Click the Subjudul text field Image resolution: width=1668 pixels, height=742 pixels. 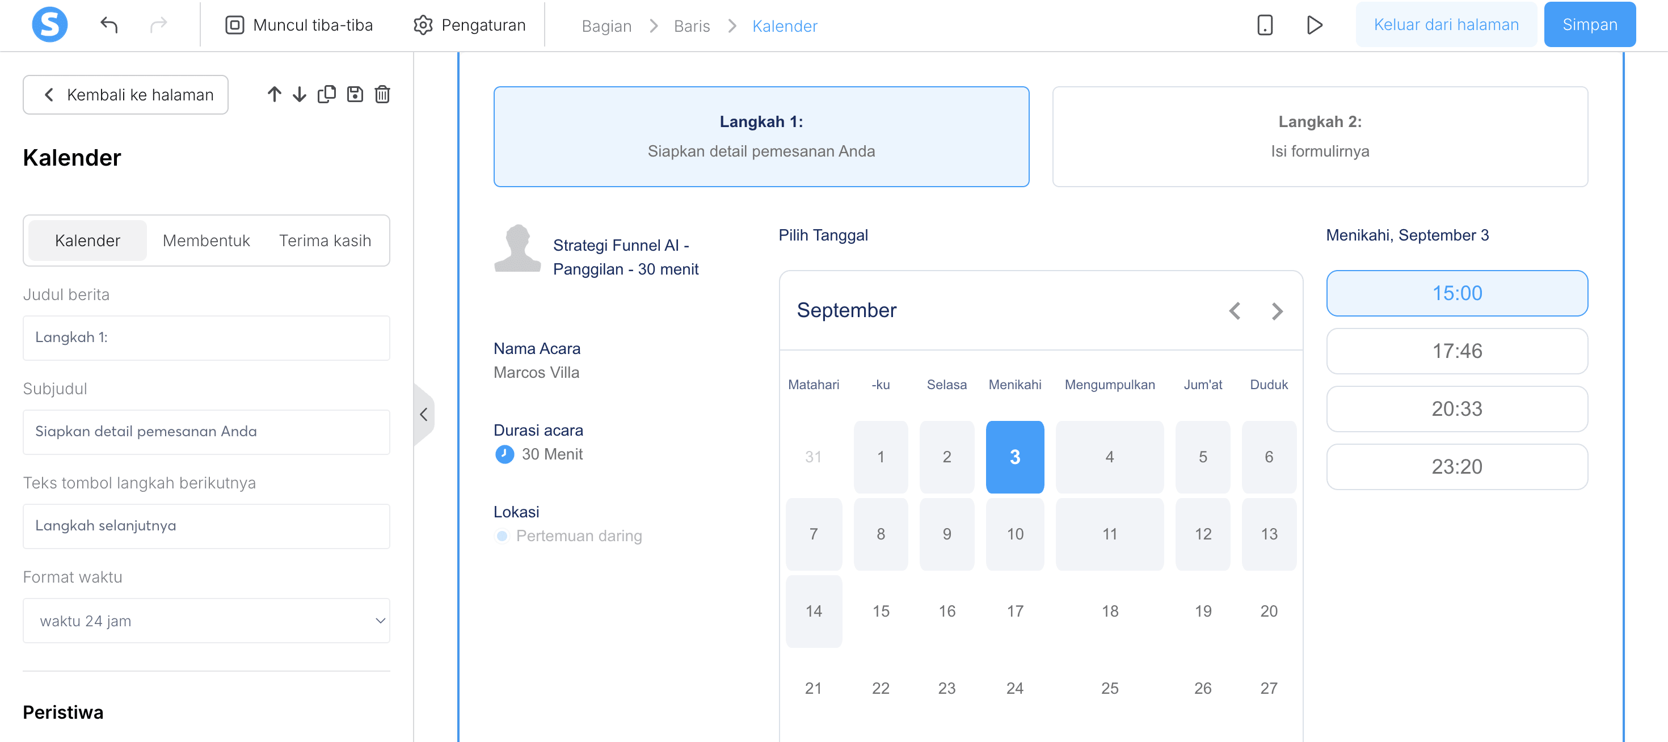coord(207,431)
